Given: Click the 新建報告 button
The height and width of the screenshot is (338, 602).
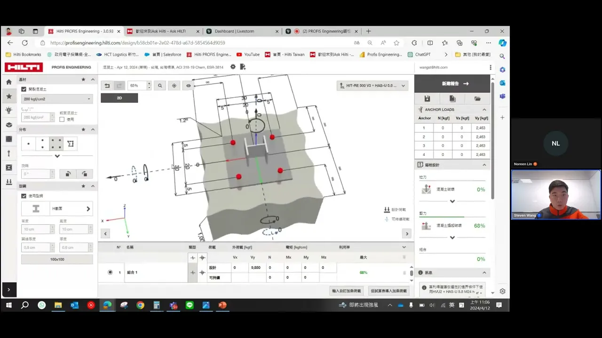Looking at the screenshot, I should [x=451, y=84].
